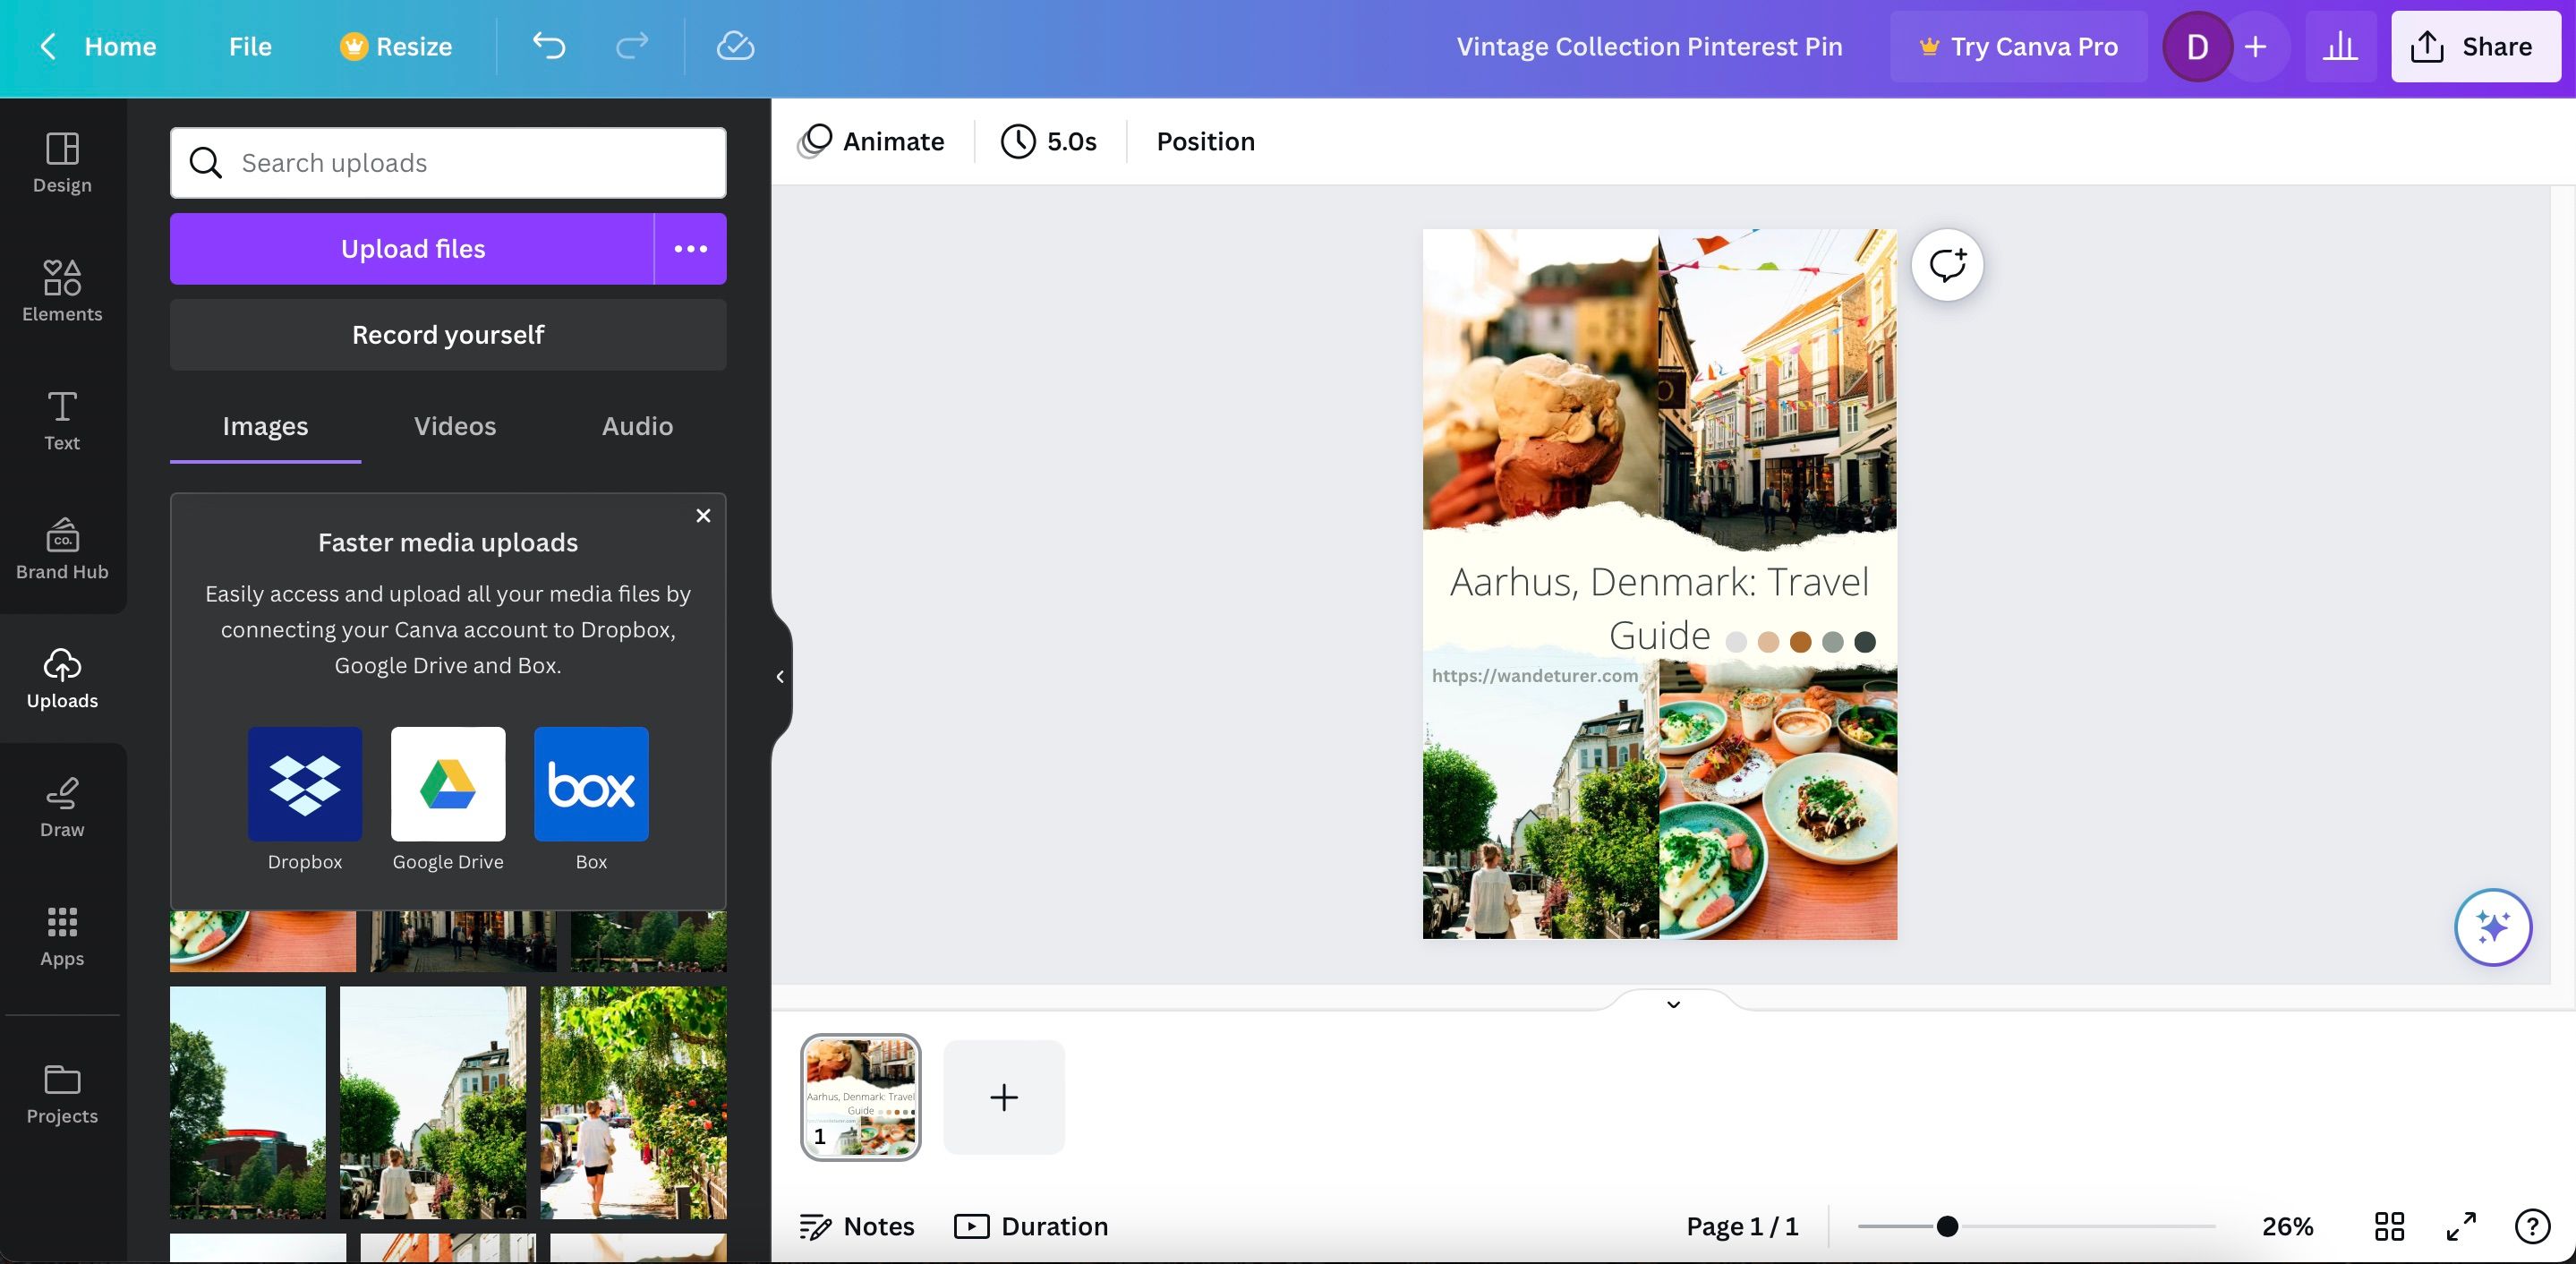Switch to the Audio tab
Image resolution: width=2576 pixels, height=1264 pixels.
click(x=636, y=426)
